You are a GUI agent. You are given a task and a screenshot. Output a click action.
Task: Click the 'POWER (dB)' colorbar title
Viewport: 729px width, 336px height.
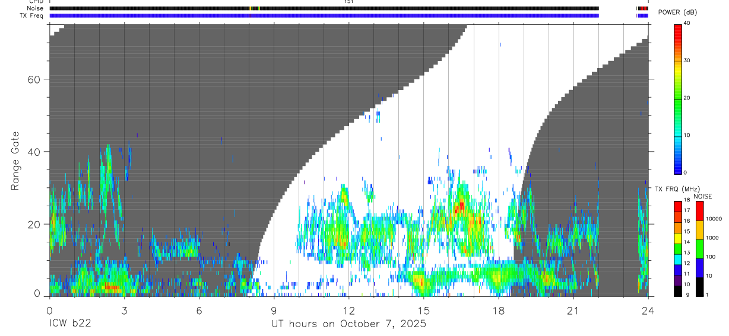tap(678, 12)
